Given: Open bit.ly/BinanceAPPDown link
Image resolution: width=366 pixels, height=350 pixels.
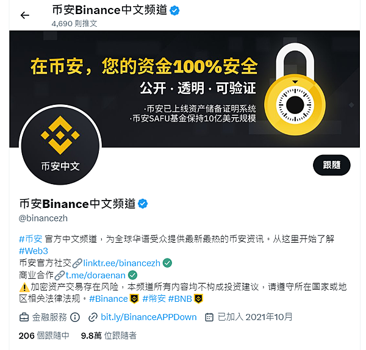Looking at the screenshot, I should pyautogui.click(x=149, y=317).
